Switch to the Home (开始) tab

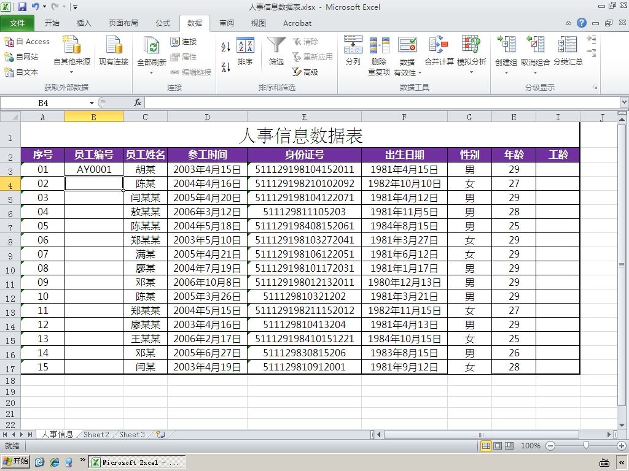(52, 23)
